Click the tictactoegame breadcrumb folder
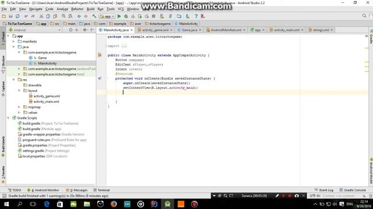This screenshot has height=209, width=373. click(158, 24)
